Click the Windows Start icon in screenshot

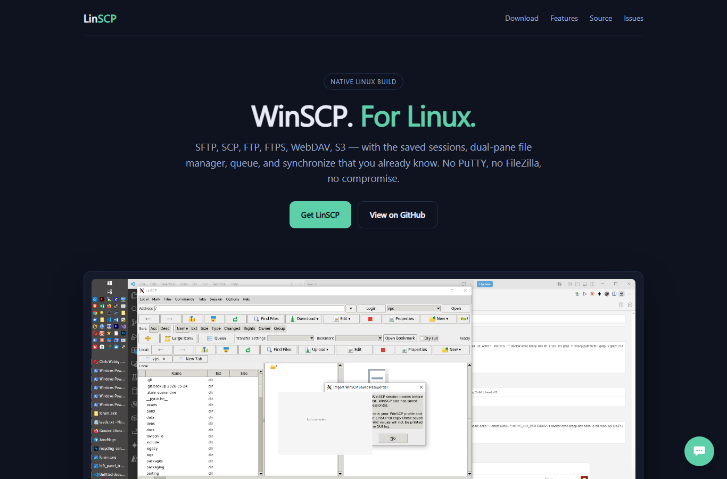110,283
